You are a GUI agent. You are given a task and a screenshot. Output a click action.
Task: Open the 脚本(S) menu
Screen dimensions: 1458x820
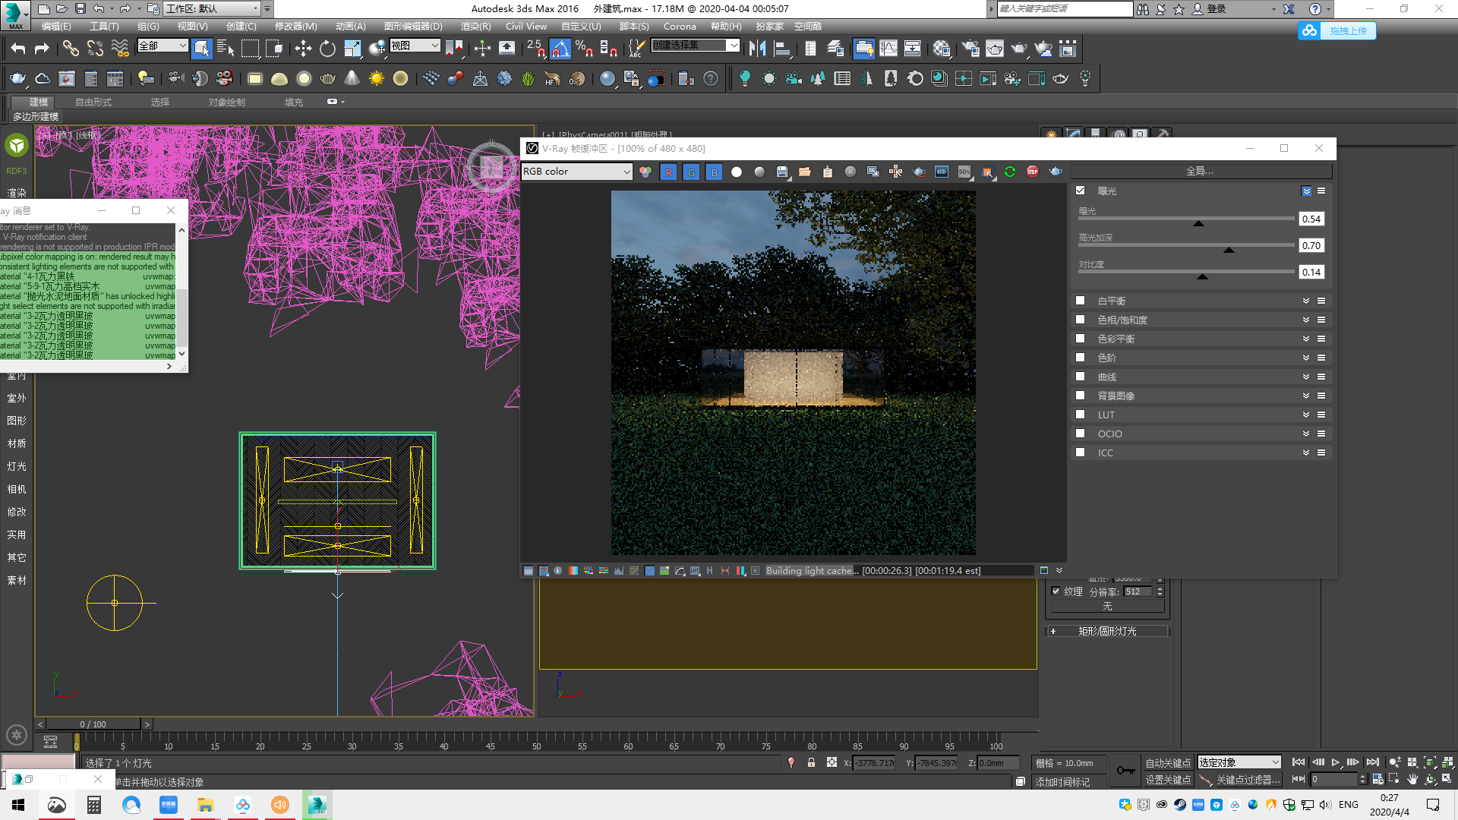click(x=633, y=26)
